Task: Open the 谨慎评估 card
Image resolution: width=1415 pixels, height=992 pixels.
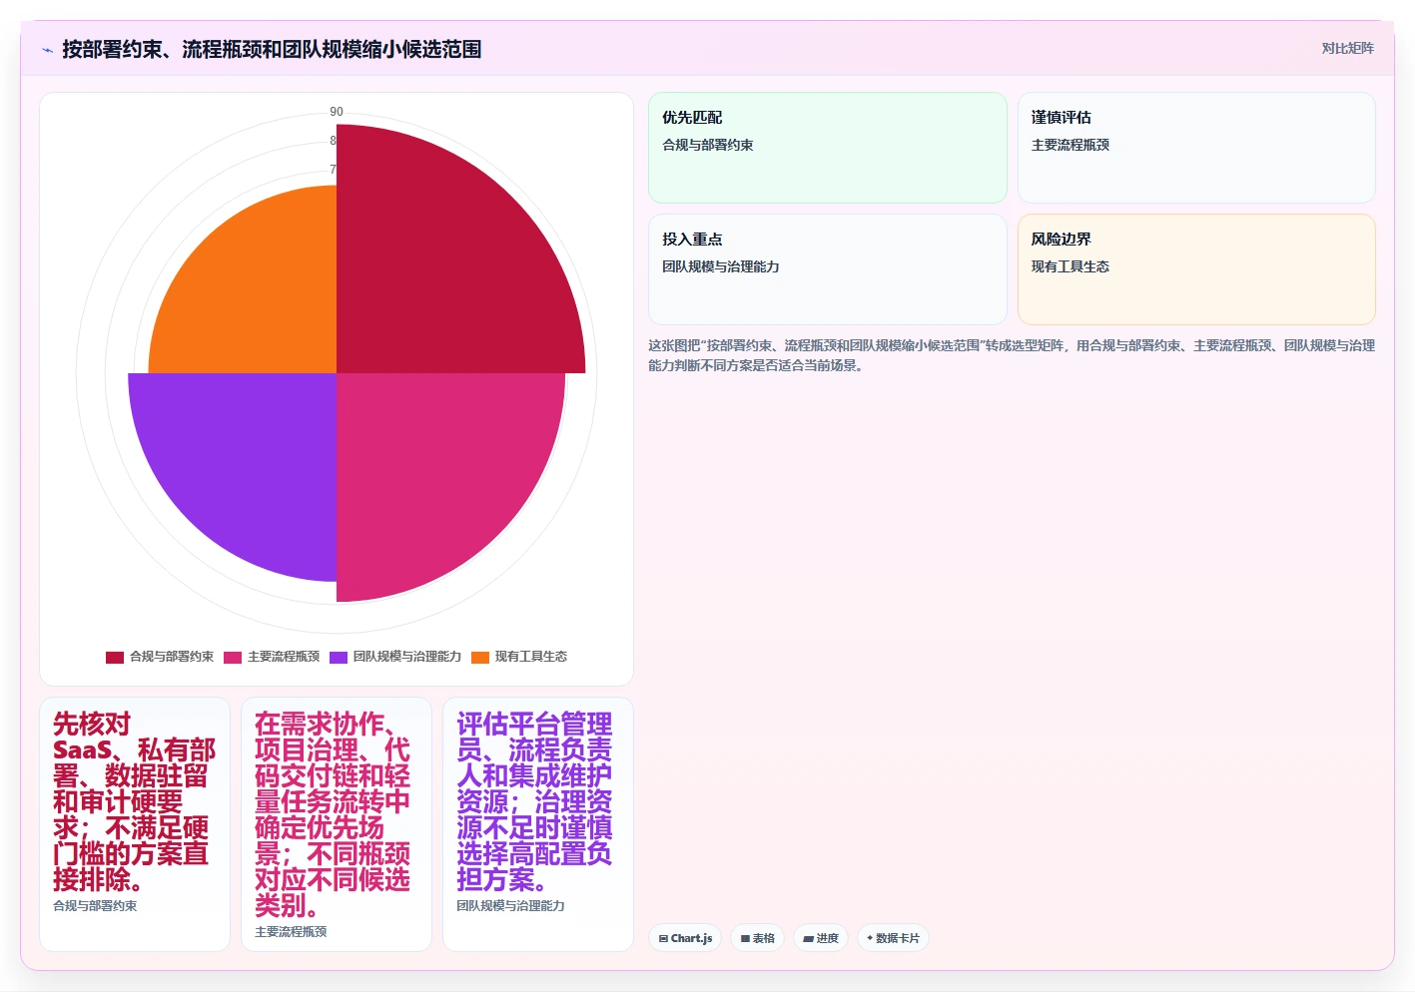Action: (1196, 148)
